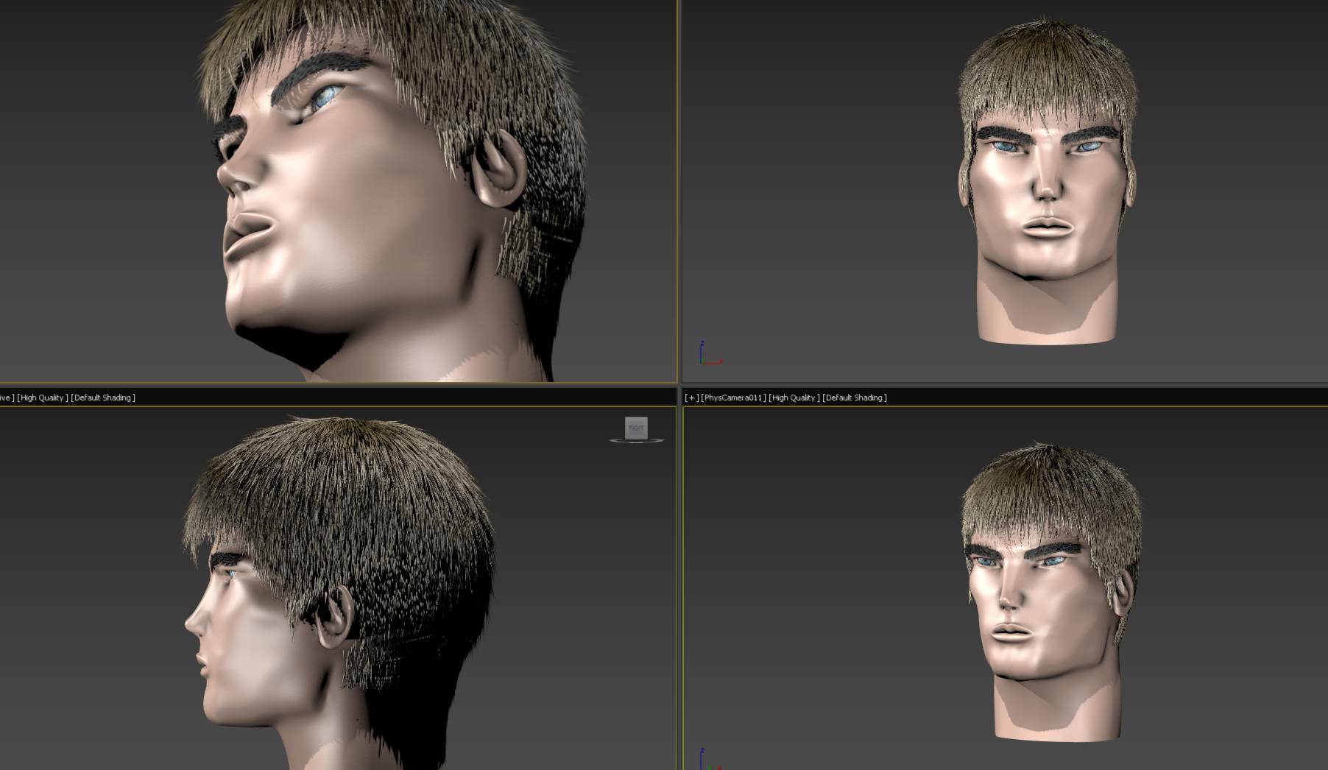Select the ear in the side-profile viewport
Screen dimensions: 1328x770
pos(336,617)
